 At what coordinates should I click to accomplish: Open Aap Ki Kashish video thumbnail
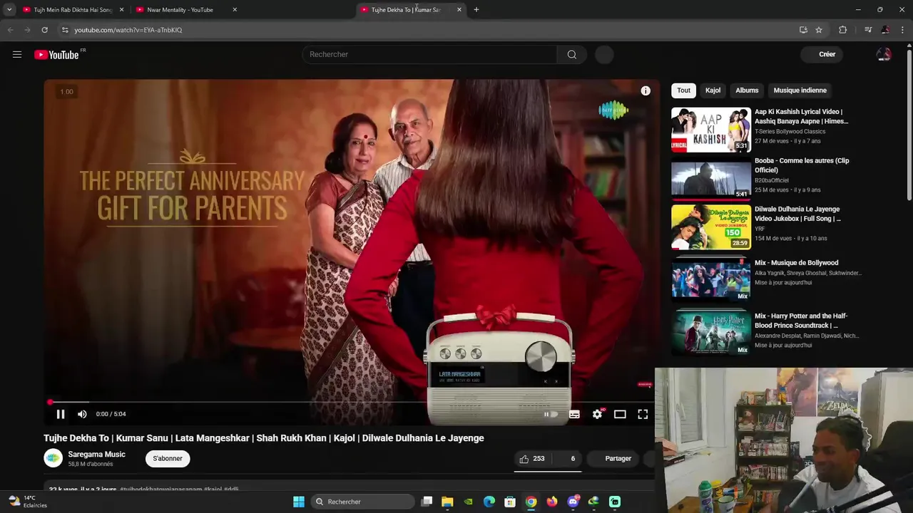point(711,130)
